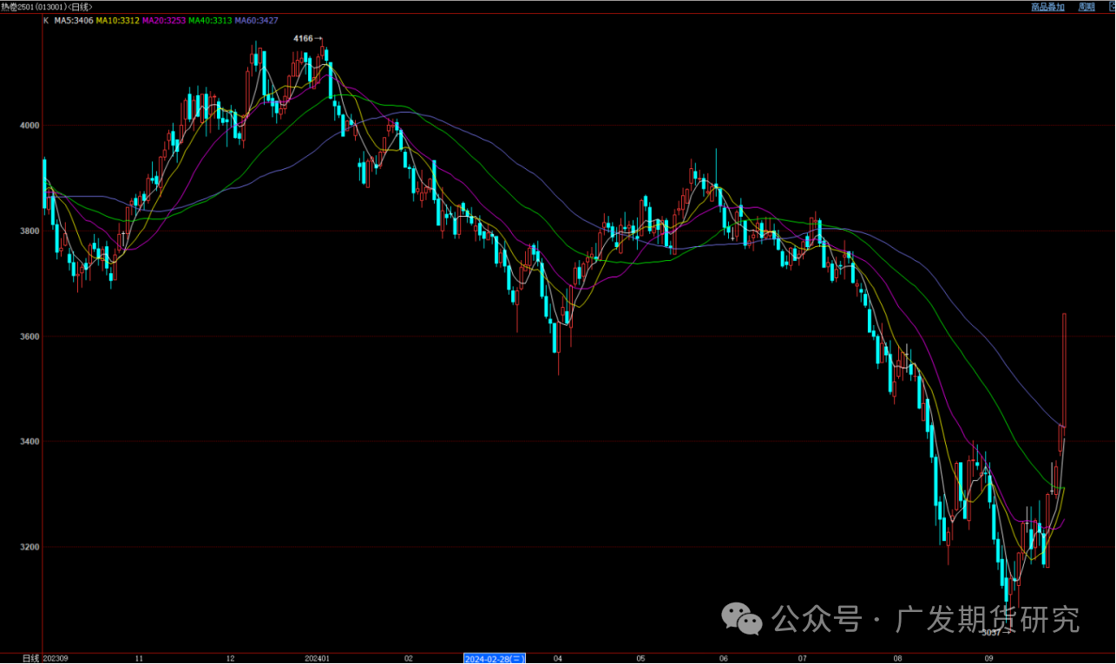The width and height of the screenshot is (1116, 664).
Task: Select the MA40:3313 legend value
Action: [x=209, y=19]
